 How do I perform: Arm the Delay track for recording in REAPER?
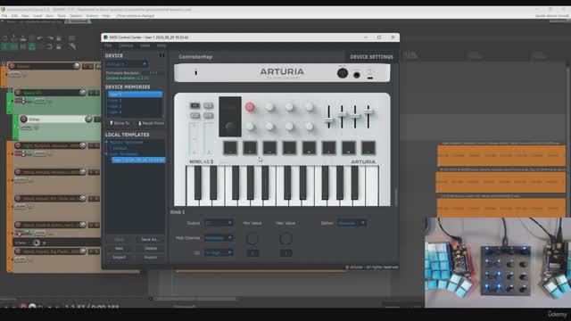24,119
